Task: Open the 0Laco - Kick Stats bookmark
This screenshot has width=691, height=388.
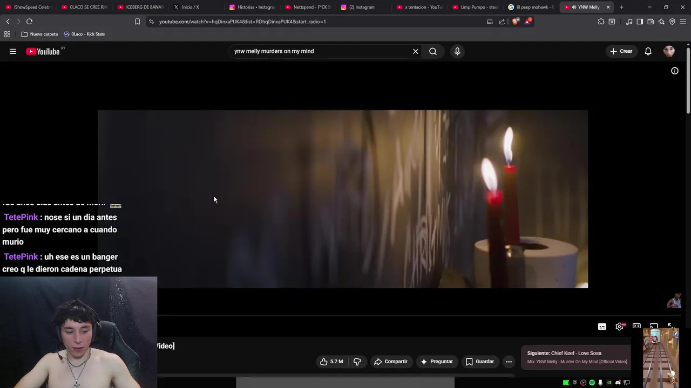Action: [x=84, y=34]
